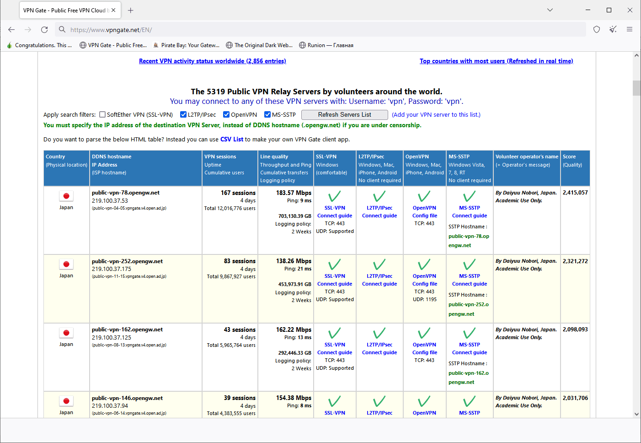Click Japan flag for public-vpn-78 server
Screen dimensions: 641x443
(x=66, y=196)
